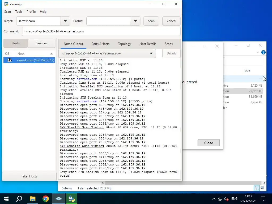Open the Profile menu
This screenshot has width=272, height=204.
point(31,12)
